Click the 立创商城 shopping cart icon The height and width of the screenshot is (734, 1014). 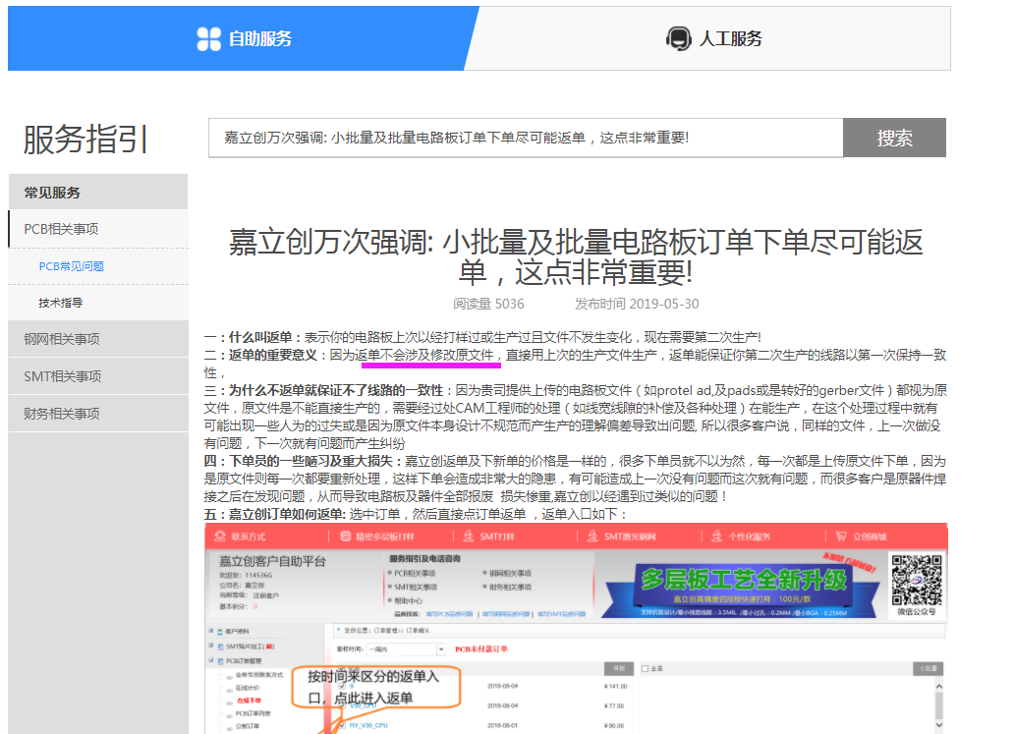[x=840, y=536]
